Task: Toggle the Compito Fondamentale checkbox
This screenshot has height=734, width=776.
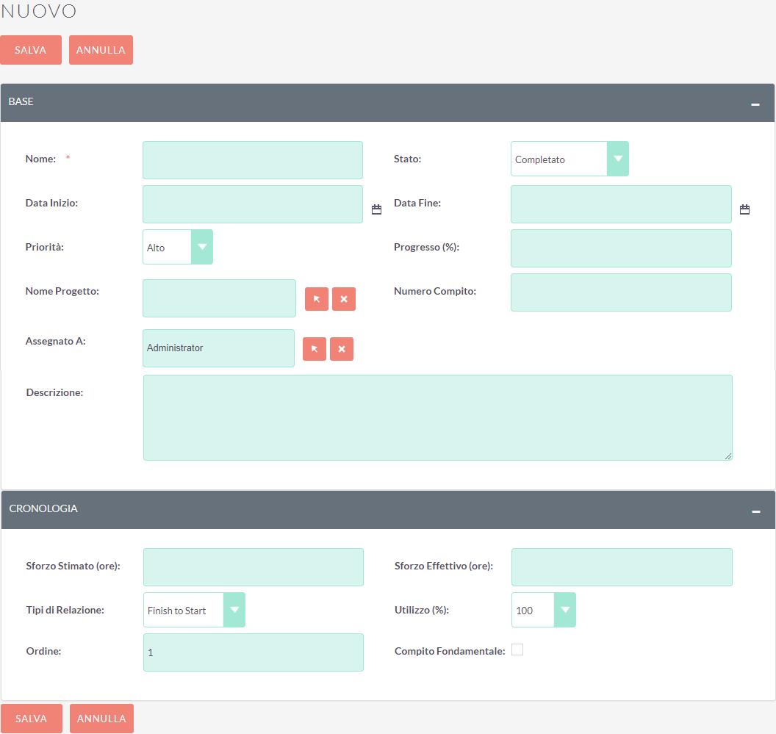Action: [x=517, y=650]
